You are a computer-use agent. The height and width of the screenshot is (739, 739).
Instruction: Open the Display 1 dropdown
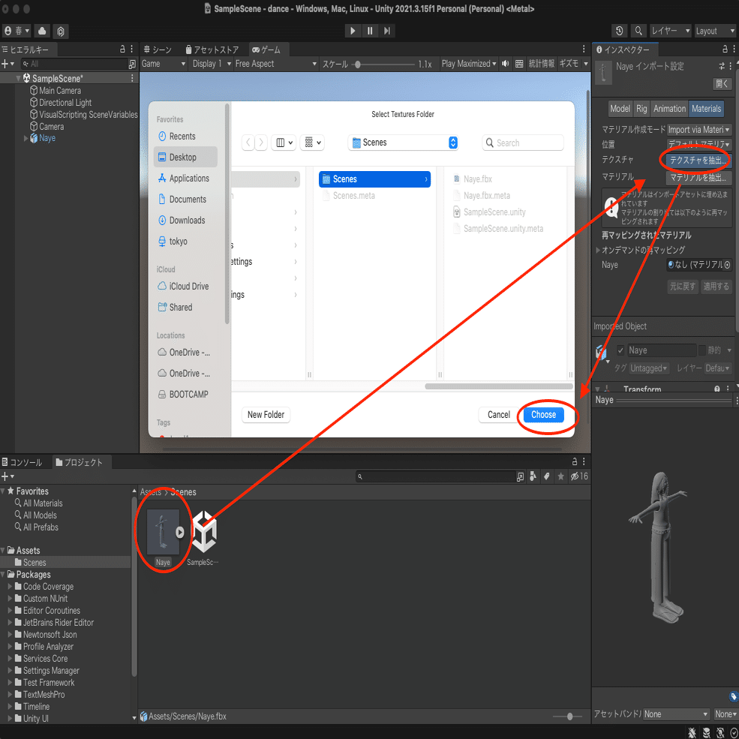[212, 64]
